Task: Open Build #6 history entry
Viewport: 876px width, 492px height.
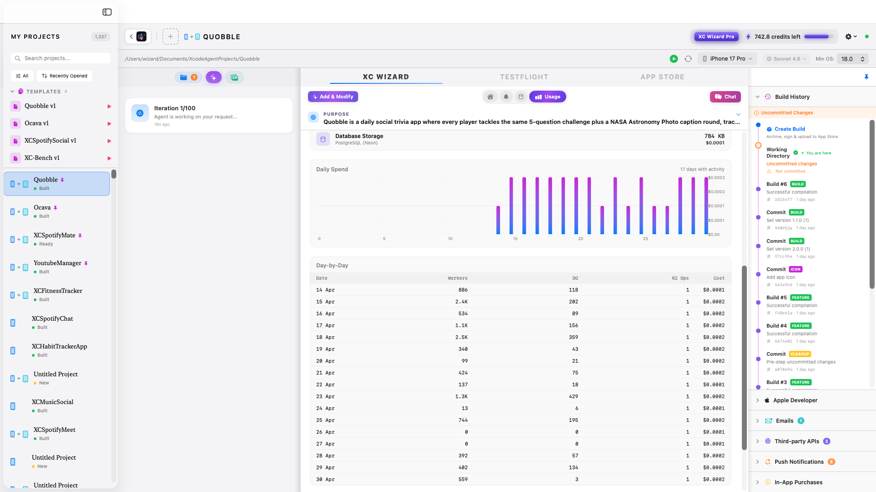Action: [x=792, y=192]
